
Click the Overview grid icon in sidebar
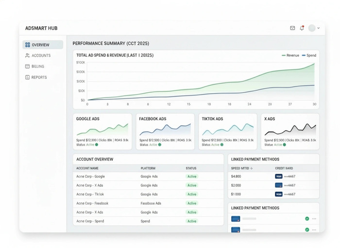click(x=28, y=45)
